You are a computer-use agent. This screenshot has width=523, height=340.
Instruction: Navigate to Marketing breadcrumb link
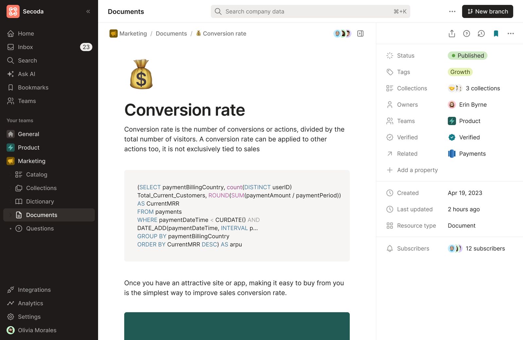133,33
